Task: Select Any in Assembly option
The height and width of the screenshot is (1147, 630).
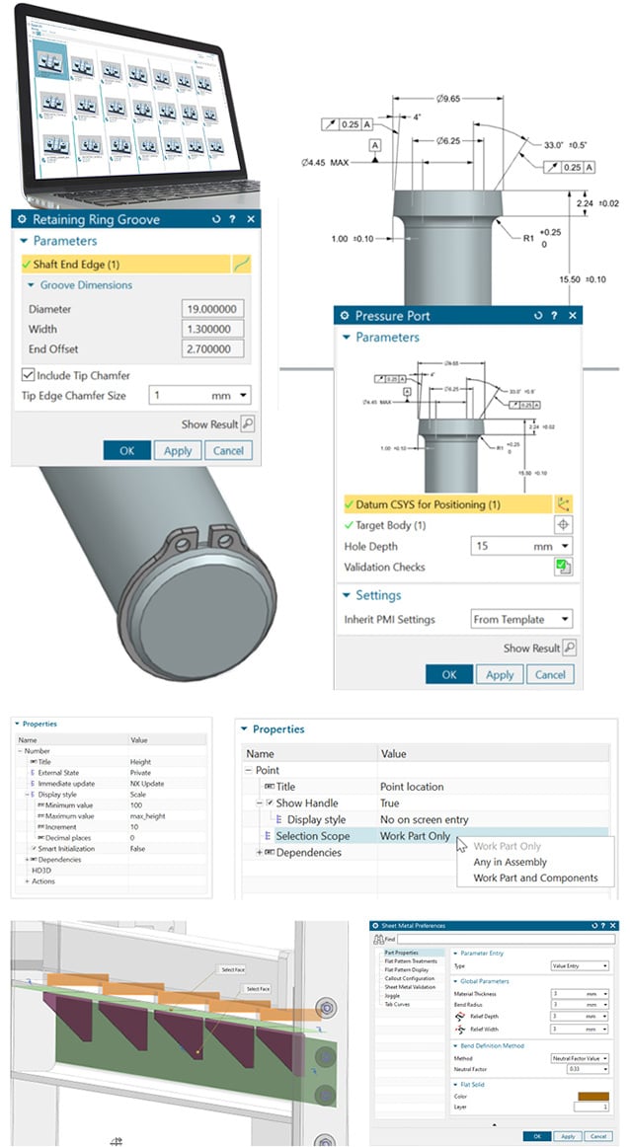Action: (x=510, y=862)
